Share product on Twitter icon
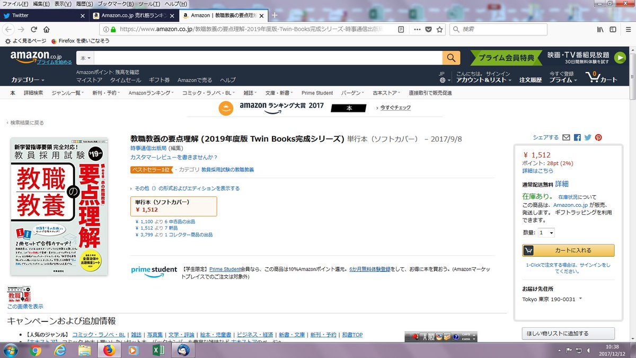The height and width of the screenshot is (358, 636). 588,137
